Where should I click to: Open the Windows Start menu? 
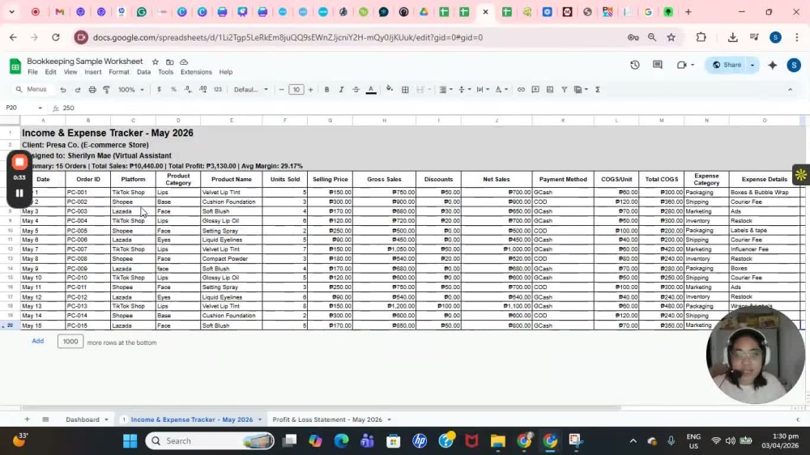tap(130, 441)
